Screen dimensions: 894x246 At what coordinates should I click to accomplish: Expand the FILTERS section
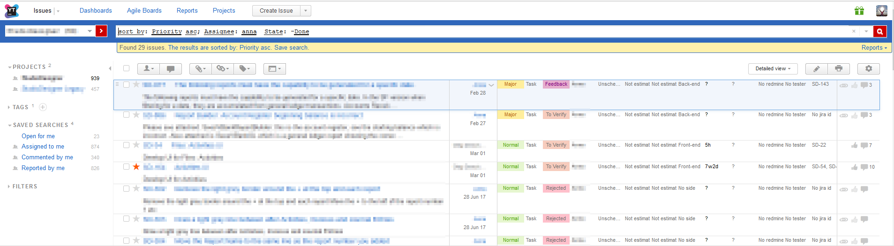tap(23, 186)
